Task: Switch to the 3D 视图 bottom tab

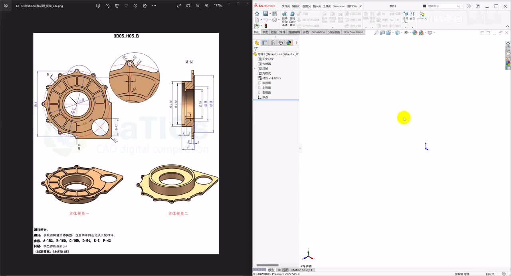Action: coord(283,270)
